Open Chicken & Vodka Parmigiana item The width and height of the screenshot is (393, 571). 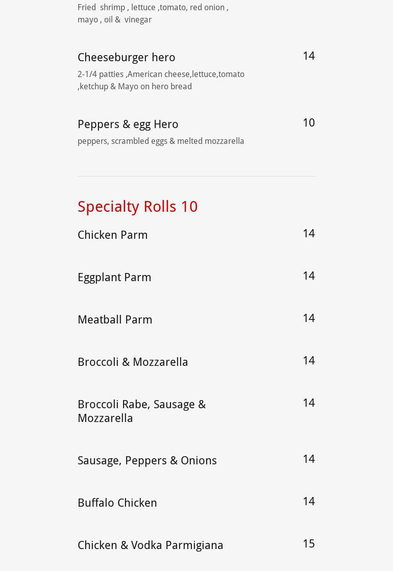point(150,545)
